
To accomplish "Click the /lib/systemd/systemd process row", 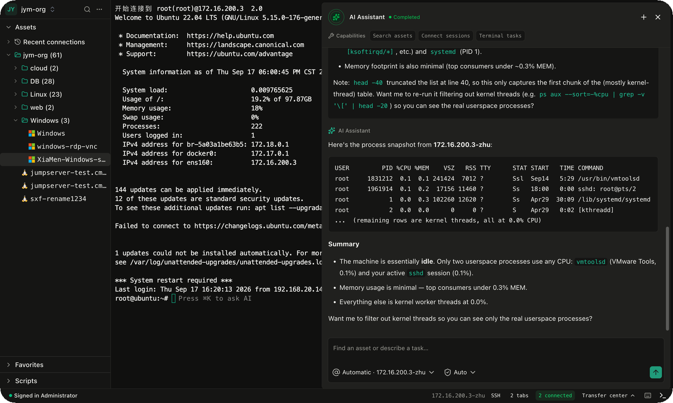I will [x=493, y=200].
